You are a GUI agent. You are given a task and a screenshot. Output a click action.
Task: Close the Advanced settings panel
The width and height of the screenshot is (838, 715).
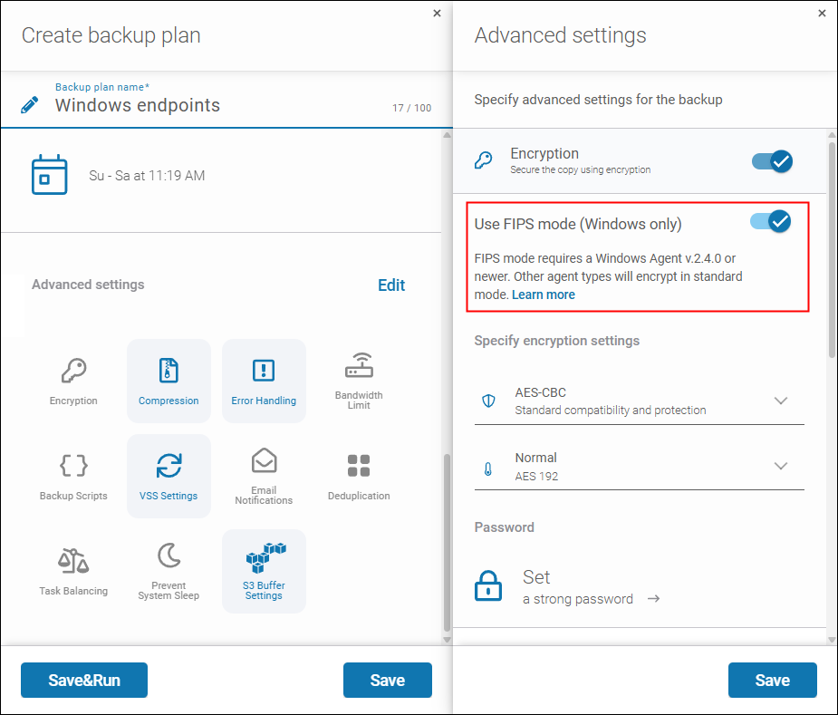click(x=822, y=13)
